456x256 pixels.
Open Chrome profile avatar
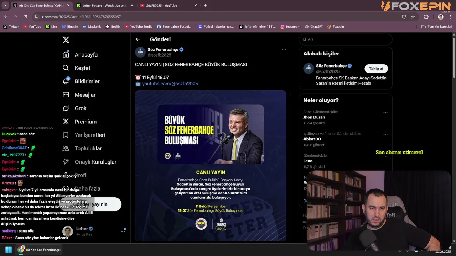[x=441, y=17]
